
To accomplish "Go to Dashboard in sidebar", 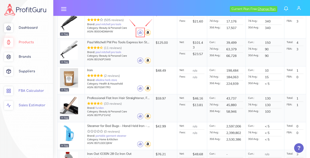I will [x=28, y=28].
